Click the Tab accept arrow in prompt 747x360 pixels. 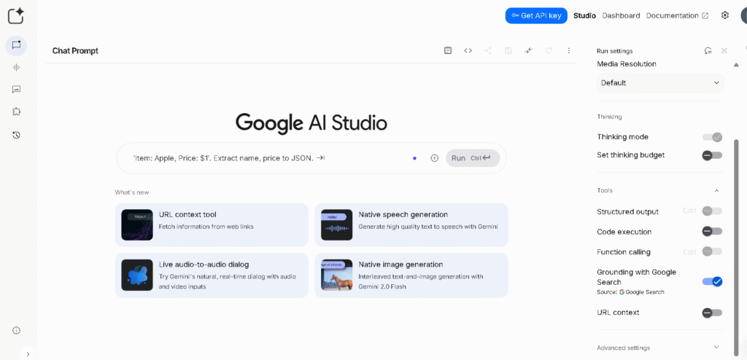[x=321, y=158]
